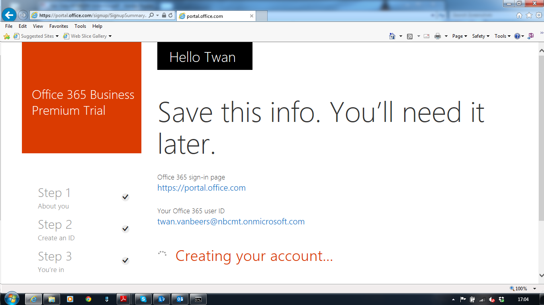
Task: Expand command bar overflow chevron
Action: click(542, 33)
